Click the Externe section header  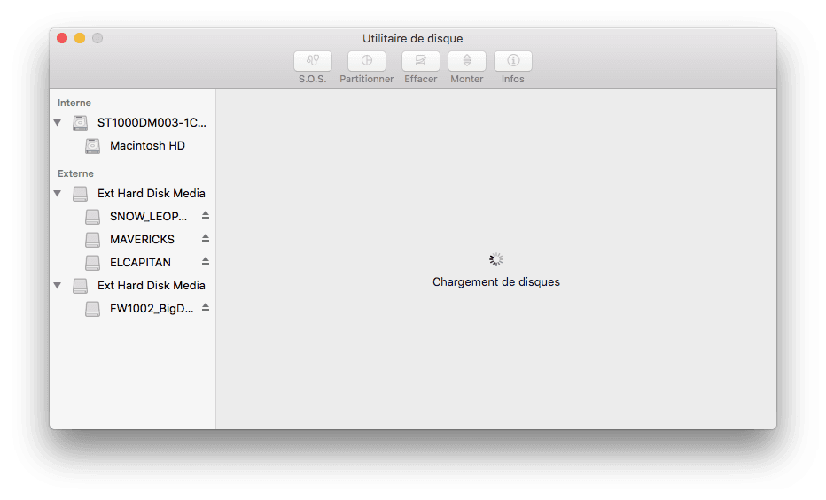[76, 173]
